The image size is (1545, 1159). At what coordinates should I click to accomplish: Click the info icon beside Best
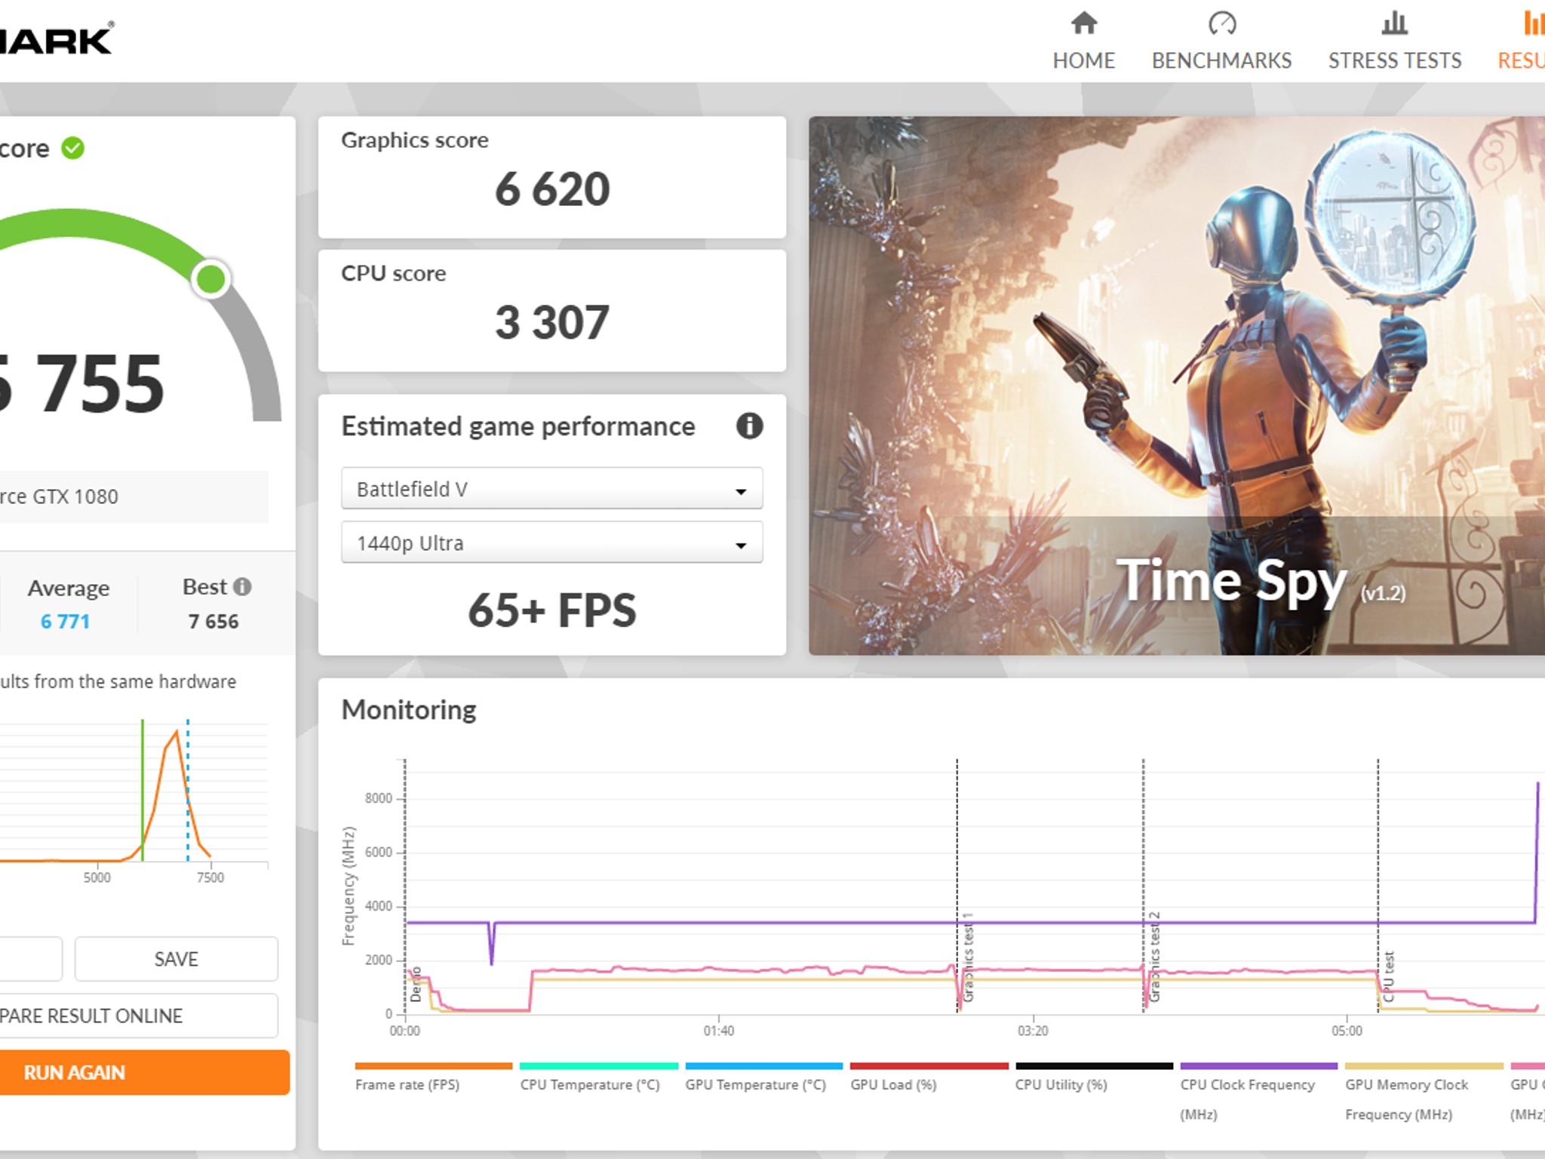click(x=242, y=586)
